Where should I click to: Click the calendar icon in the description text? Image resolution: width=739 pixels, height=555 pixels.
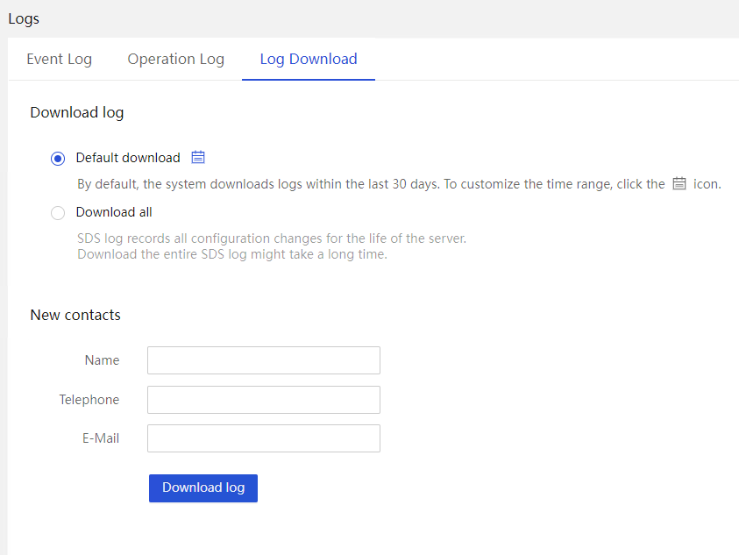click(x=679, y=183)
